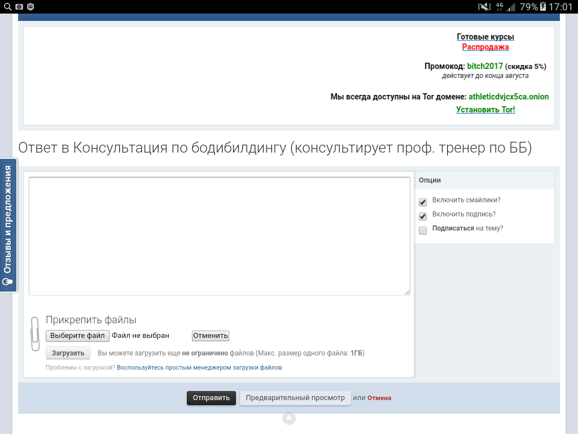Open the simple file upload manager link
Viewport: 578px width, 434px height.
pyautogui.click(x=199, y=367)
